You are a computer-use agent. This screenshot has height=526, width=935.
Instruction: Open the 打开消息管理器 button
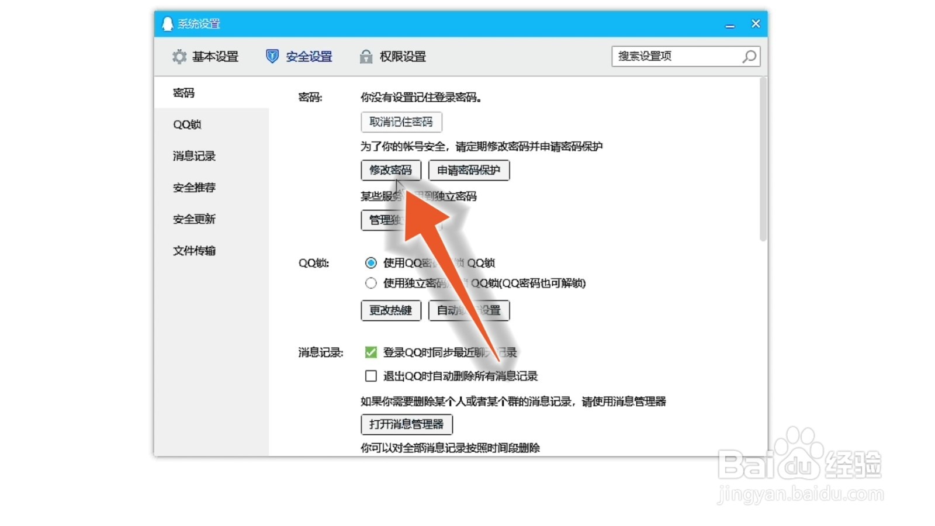click(407, 424)
